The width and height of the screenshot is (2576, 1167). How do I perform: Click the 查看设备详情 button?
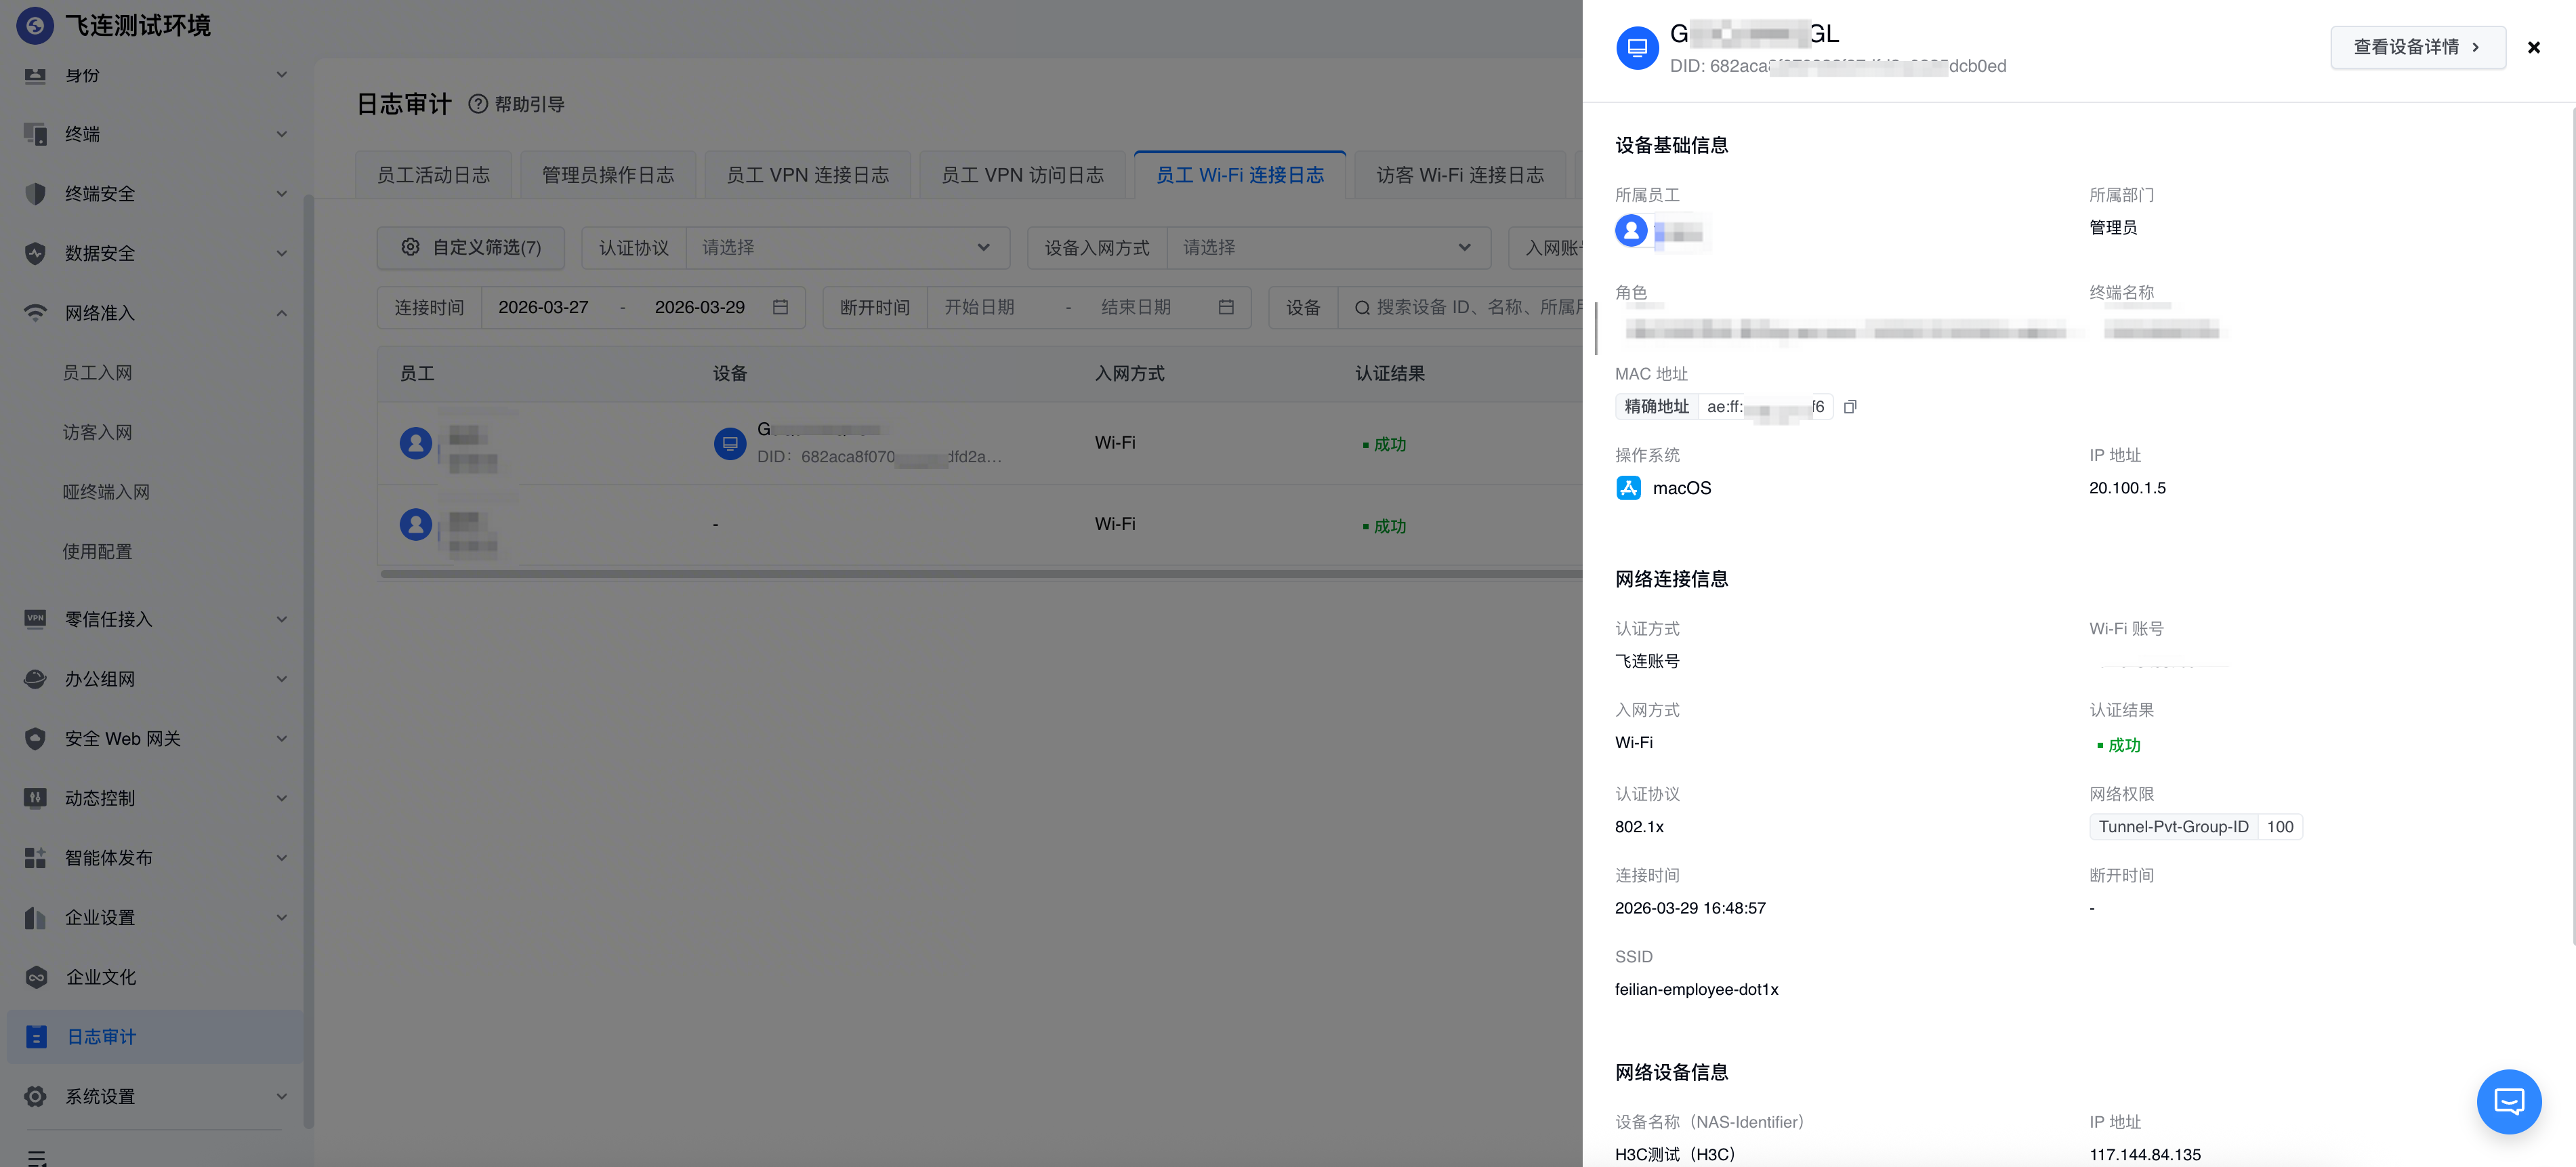coord(2417,47)
